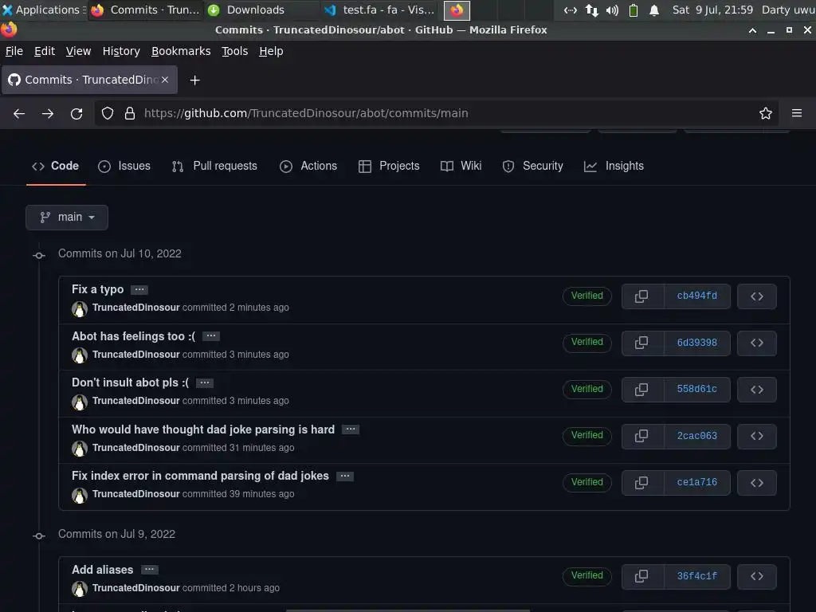This screenshot has width=816, height=612.
Task: Browse repository at commit 36f4c1f
Action: pos(757,576)
